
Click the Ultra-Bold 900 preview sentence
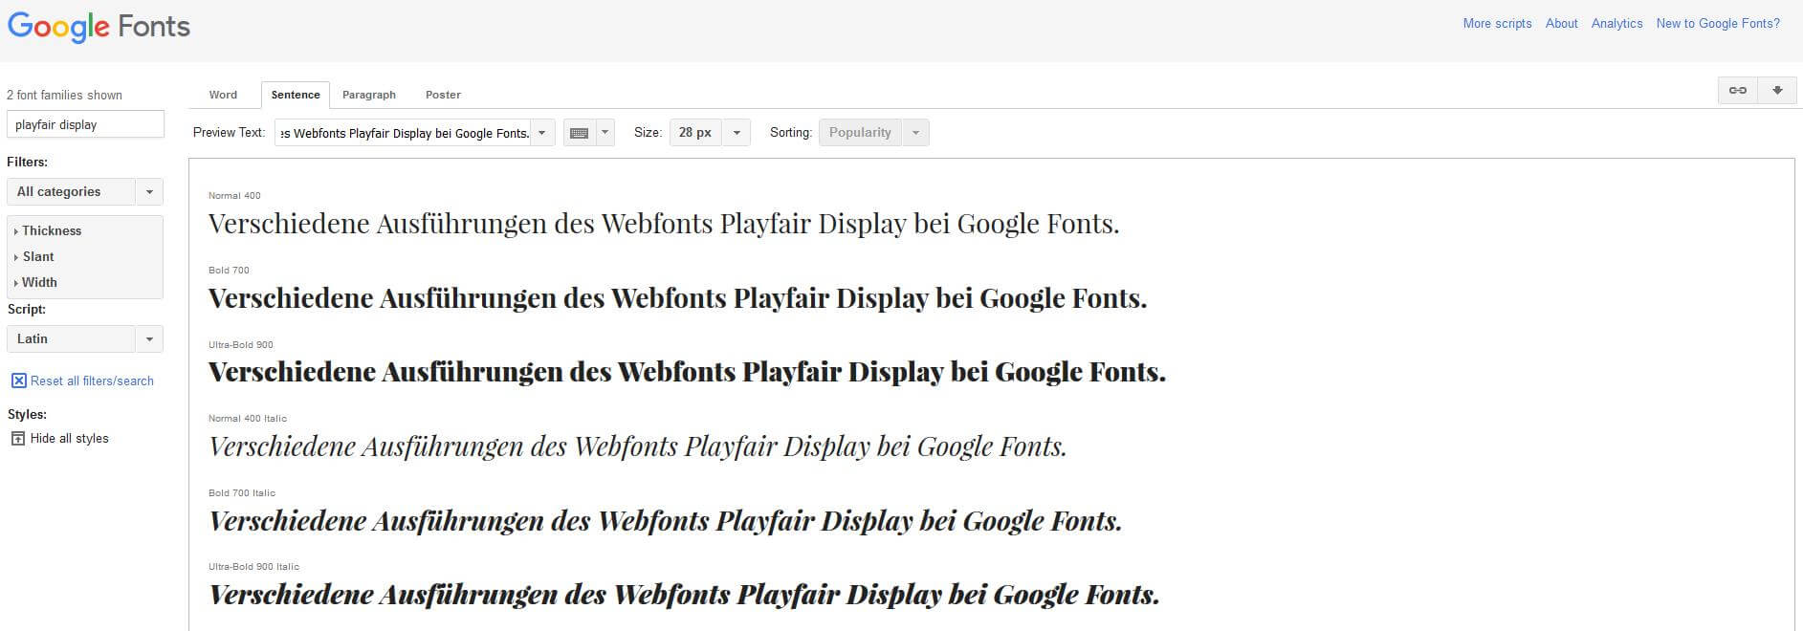[687, 372]
